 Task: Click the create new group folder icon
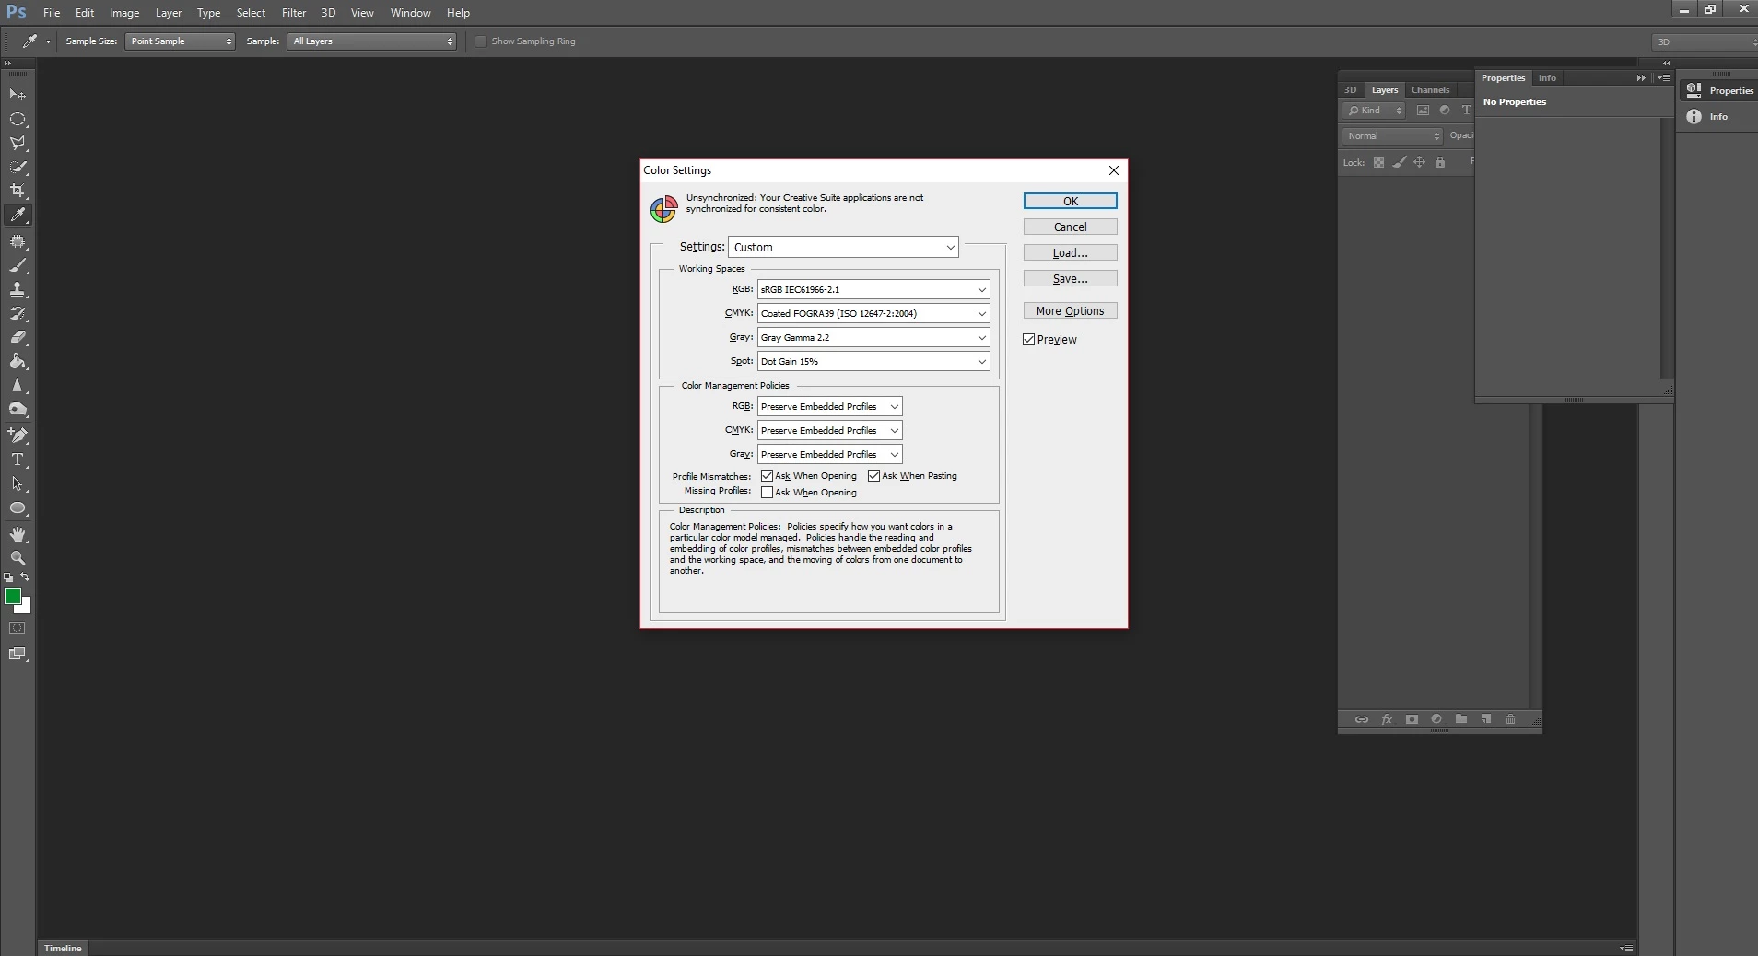pyautogui.click(x=1461, y=719)
